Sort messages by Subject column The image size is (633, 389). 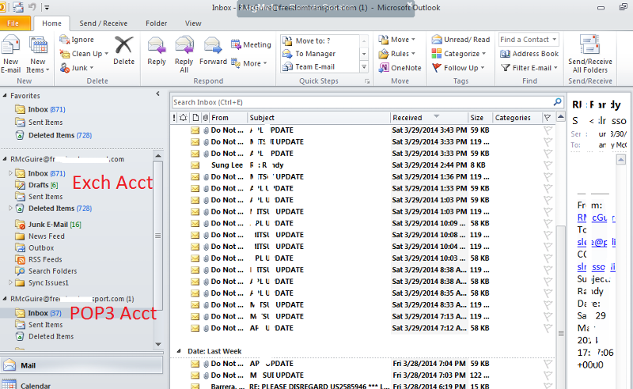pyautogui.click(x=319, y=118)
